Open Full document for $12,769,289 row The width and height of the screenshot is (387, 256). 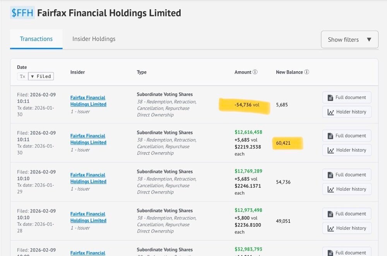coord(347,175)
